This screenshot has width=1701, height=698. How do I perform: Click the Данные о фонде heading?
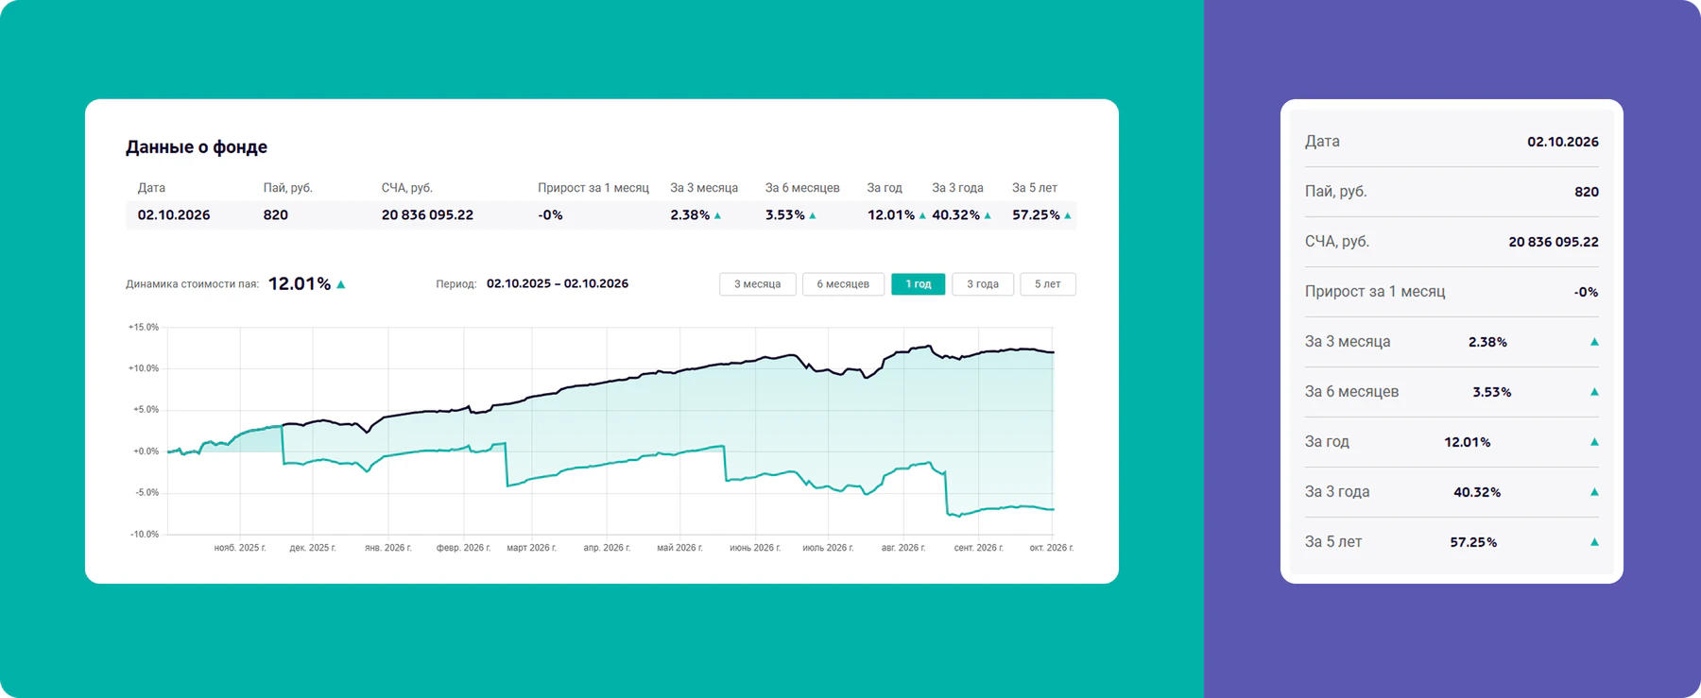point(197,146)
